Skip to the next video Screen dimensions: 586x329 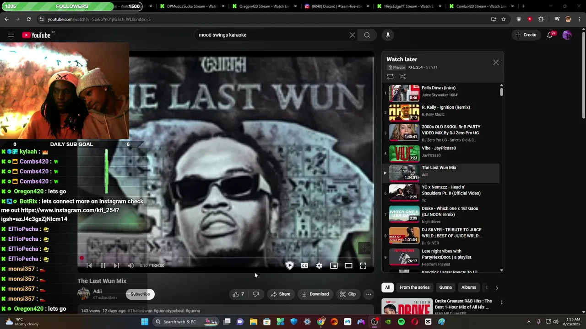(x=116, y=265)
